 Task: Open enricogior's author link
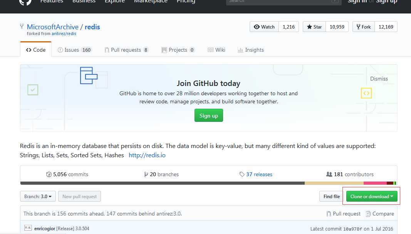45,229
